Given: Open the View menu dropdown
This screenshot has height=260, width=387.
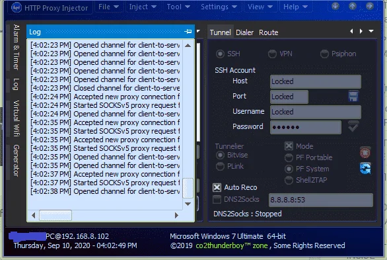Looking at the screenshot, I should pyautogui.click(x=260, y=7).
